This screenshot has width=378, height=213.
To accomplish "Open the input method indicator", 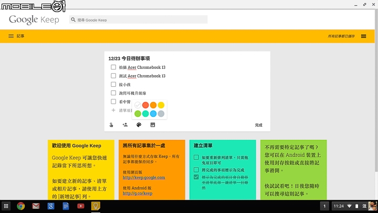I will click(x=364, y=206).
